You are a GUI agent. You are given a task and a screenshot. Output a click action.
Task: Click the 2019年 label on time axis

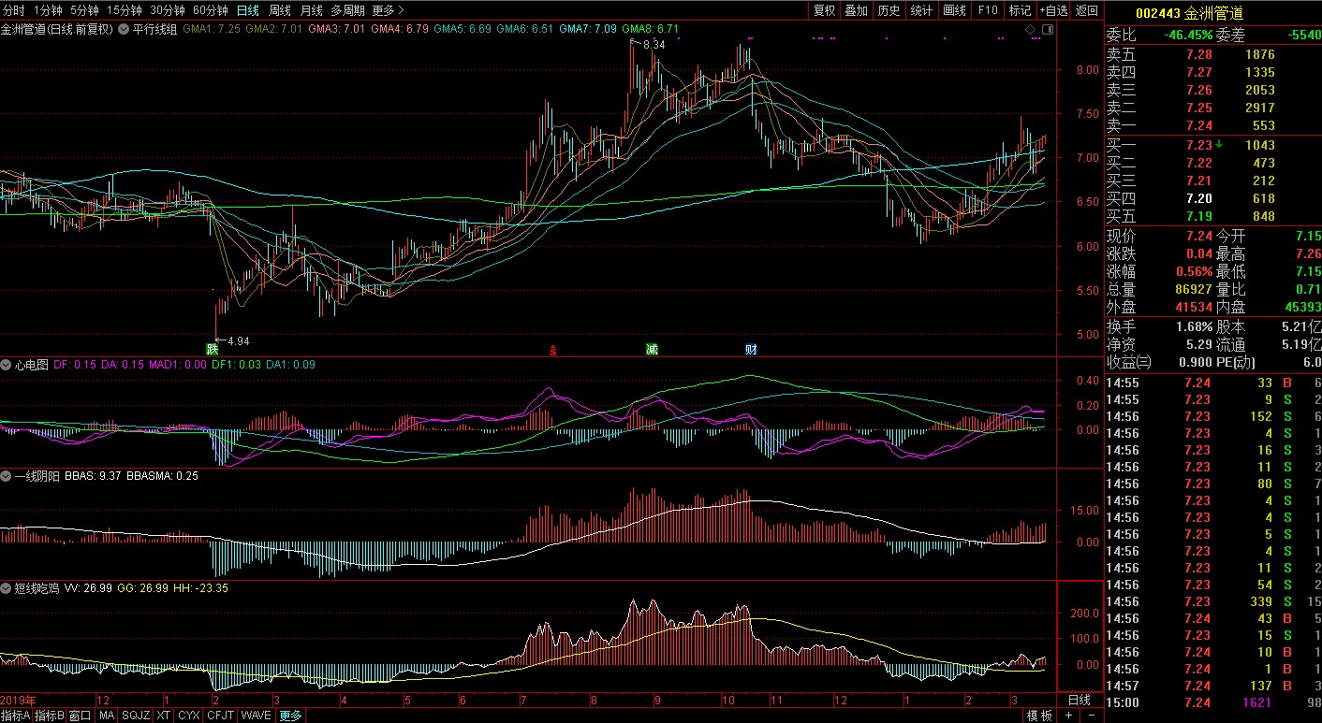click(19, 700)
